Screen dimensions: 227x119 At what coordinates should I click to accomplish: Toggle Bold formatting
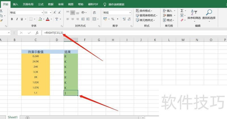coord(12,19)
